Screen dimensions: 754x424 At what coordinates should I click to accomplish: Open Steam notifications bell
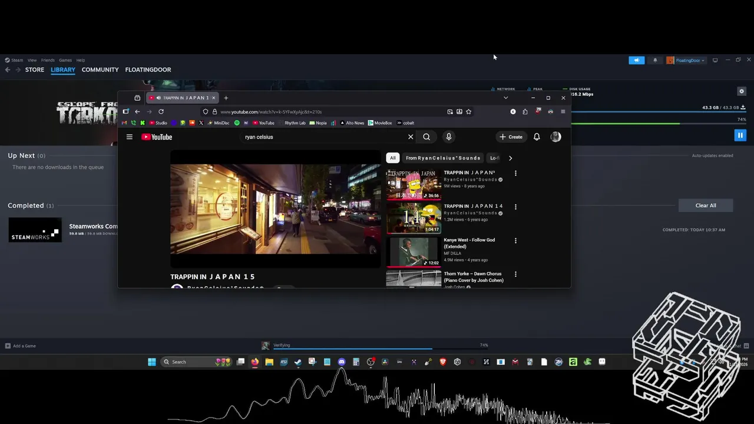pos(655,60)
